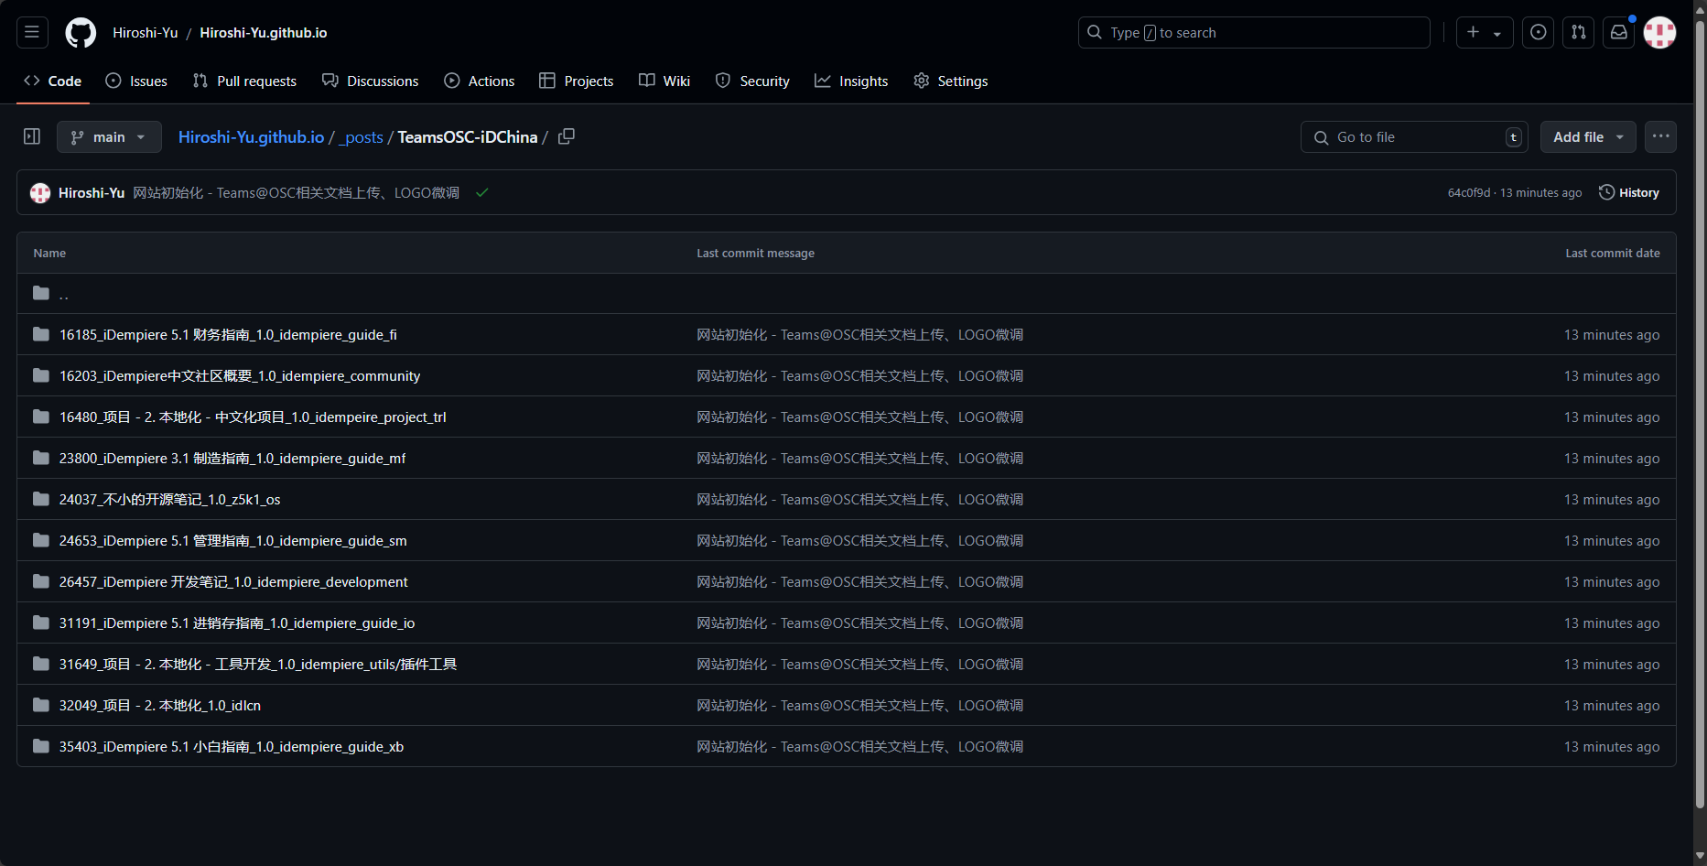Click the Type / to search box

[x=1254, y=32]
